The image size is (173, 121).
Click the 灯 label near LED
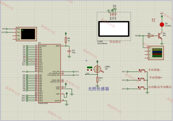click(154, 20)
